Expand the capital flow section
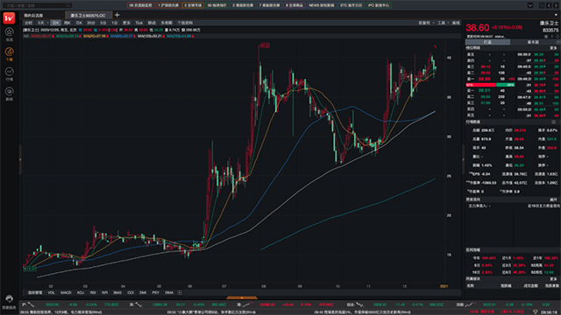This screenshot has width=561, height=315. pos(553,199)
